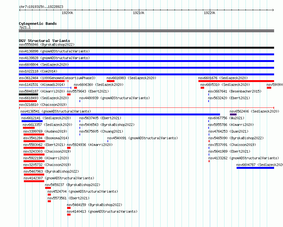The image size is (283, 227).
Task: Click nsv5573561 (Ebert2021) label
Action: [x=68, y=198]
